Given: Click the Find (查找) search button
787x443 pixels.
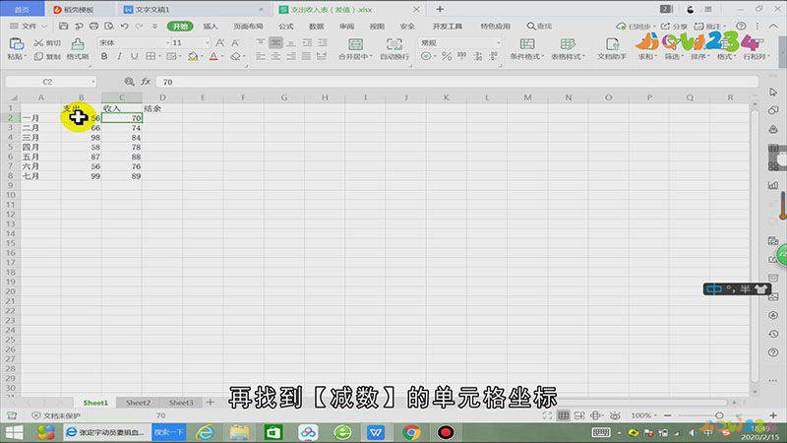Looking at the screenshot, I should pos(539,26).
